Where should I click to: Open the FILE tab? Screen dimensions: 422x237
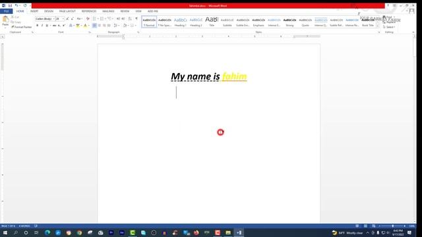click(6, 11)
